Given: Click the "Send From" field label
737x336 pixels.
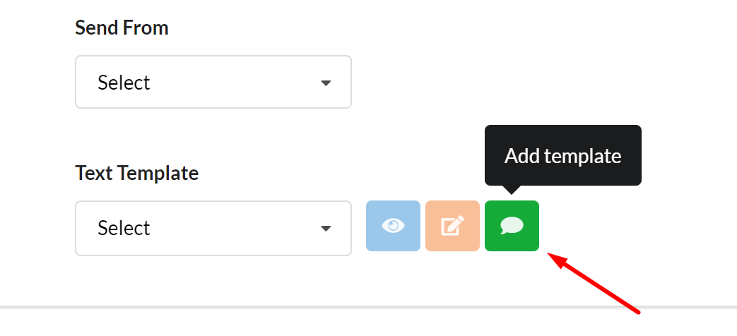Looking at the screenshot, I should (x=122, y=28).
